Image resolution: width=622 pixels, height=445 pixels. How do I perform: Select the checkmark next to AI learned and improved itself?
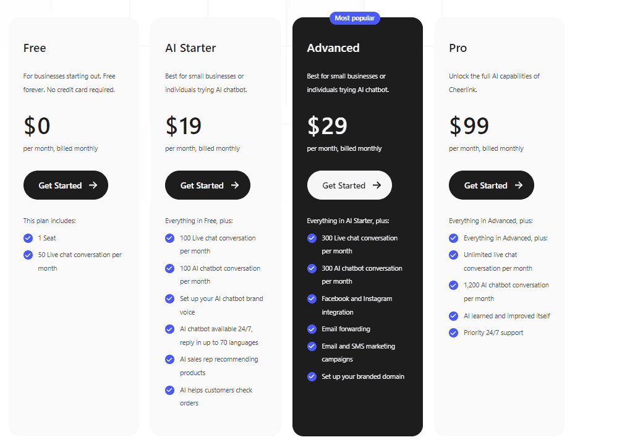tap(453, 316)
